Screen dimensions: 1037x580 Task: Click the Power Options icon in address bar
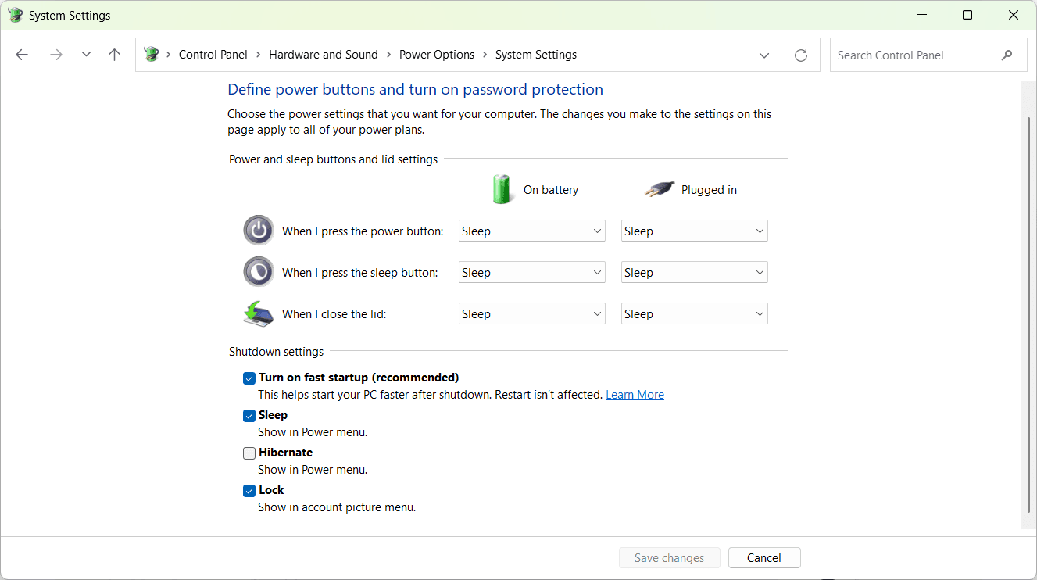click(x=152, y=55)
